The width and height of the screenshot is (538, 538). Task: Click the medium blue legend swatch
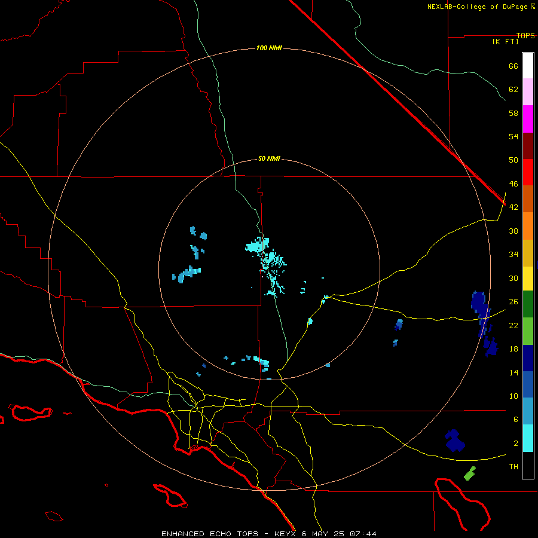528,384
